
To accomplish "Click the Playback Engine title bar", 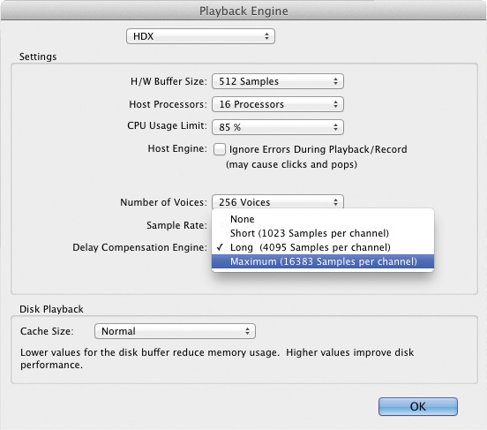I will click(x=243, y=11).
